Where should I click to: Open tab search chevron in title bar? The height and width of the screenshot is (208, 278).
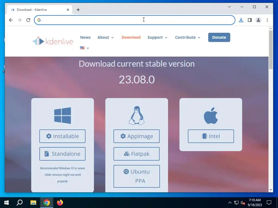tap(229, 7)
